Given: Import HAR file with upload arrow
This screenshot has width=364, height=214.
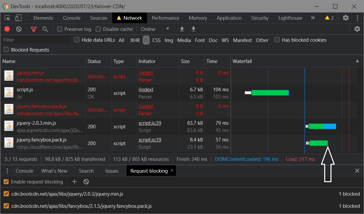Looking at the screenshot, I should pyautogui.click(x=182, y=29).
